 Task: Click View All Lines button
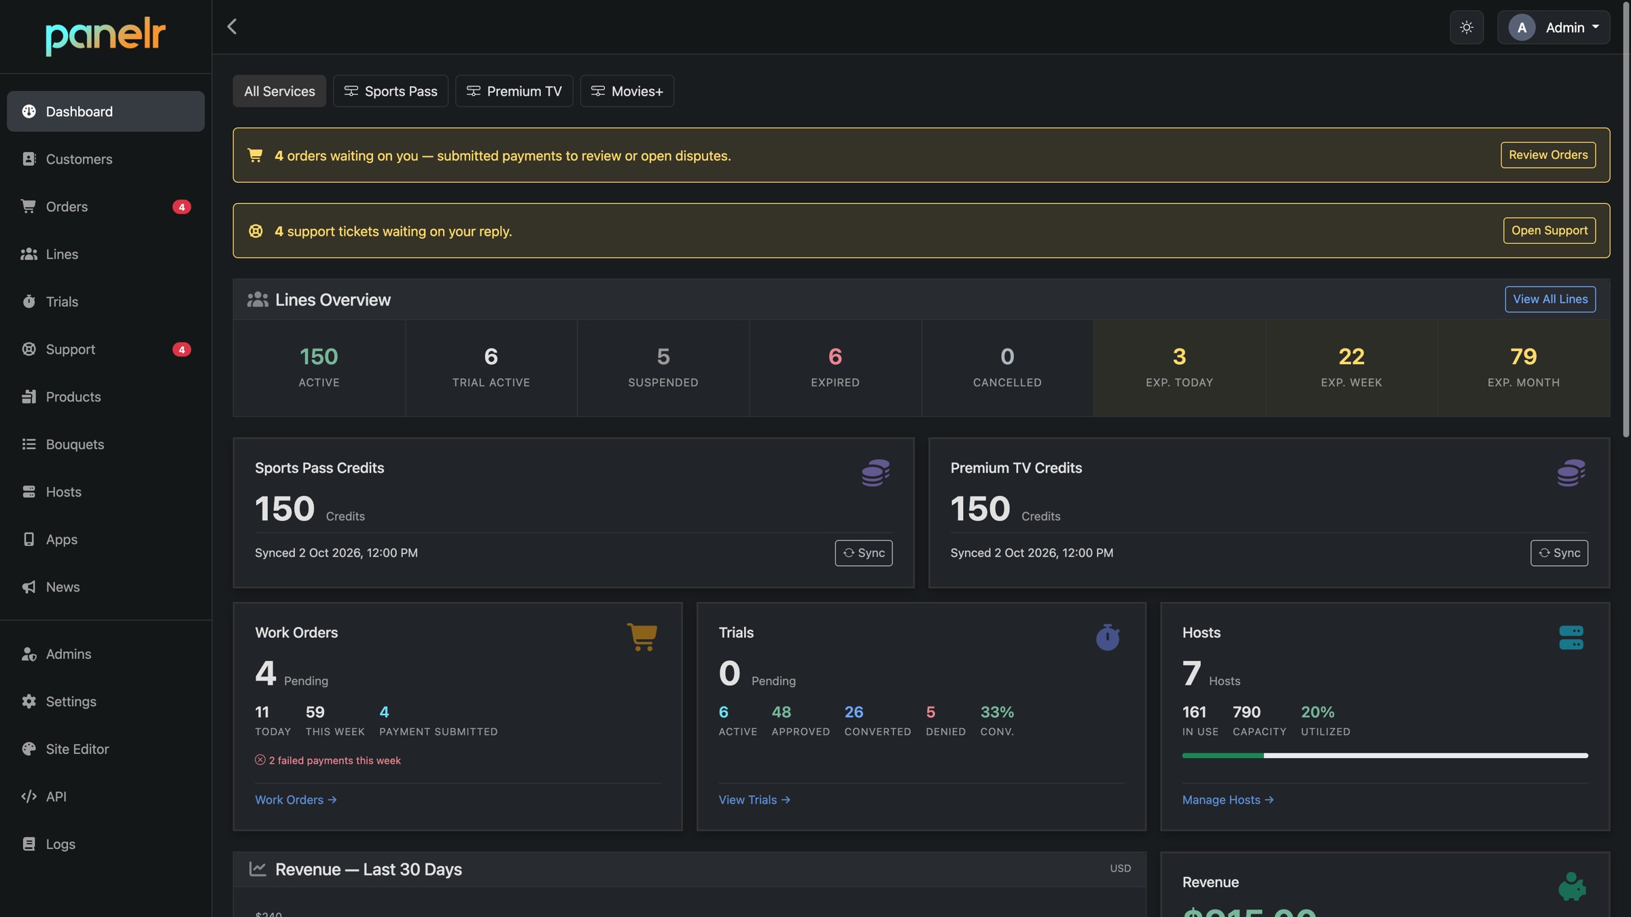point(1550,299)
